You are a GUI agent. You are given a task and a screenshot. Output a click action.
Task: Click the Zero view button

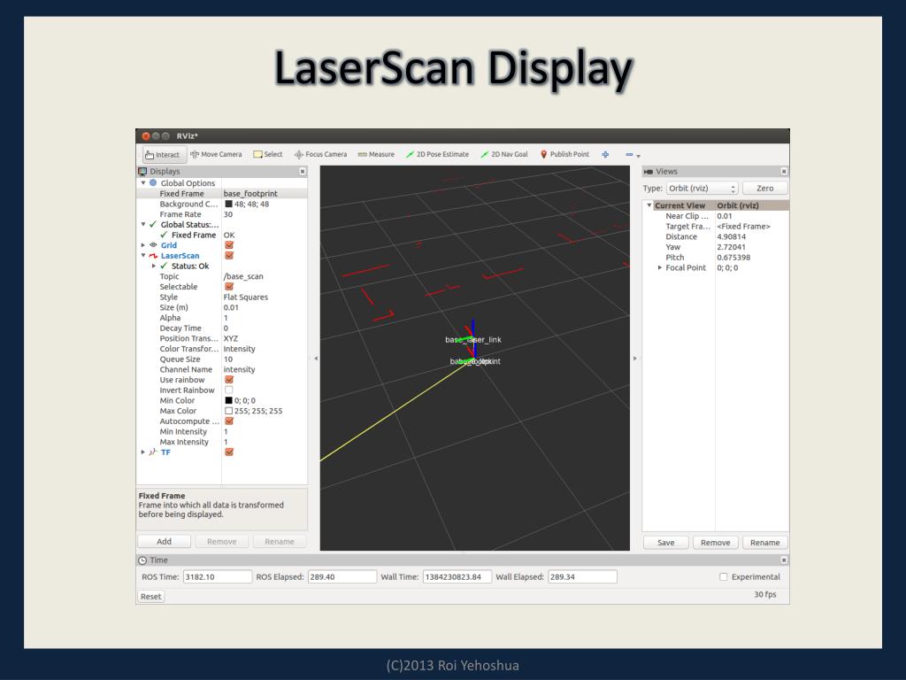click(x=764, y=189)
